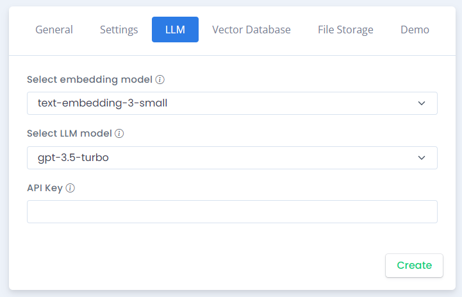Screen dimensions: 462x297
Task: Click the gpt-3.5-turbo selected value text
Action: pyautogui.click(x=73, y=158)
